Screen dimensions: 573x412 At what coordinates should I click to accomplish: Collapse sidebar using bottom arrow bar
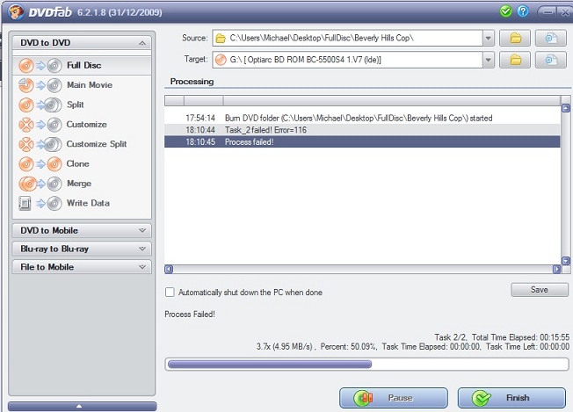83,406
